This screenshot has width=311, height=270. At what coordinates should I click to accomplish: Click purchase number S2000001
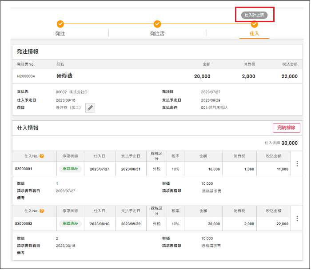[x=24, y=169]
